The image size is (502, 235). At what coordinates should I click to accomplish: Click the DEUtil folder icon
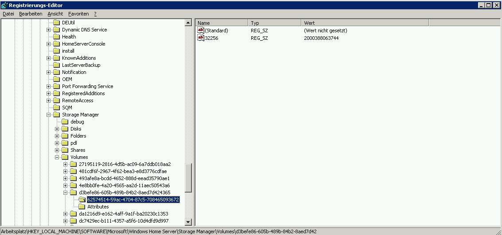pyautogui.click(x=56, y=23)
